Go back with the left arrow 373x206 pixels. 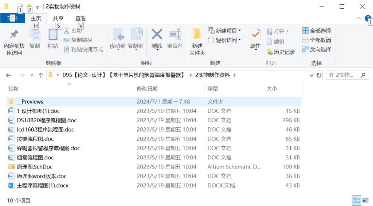[9, 75]
